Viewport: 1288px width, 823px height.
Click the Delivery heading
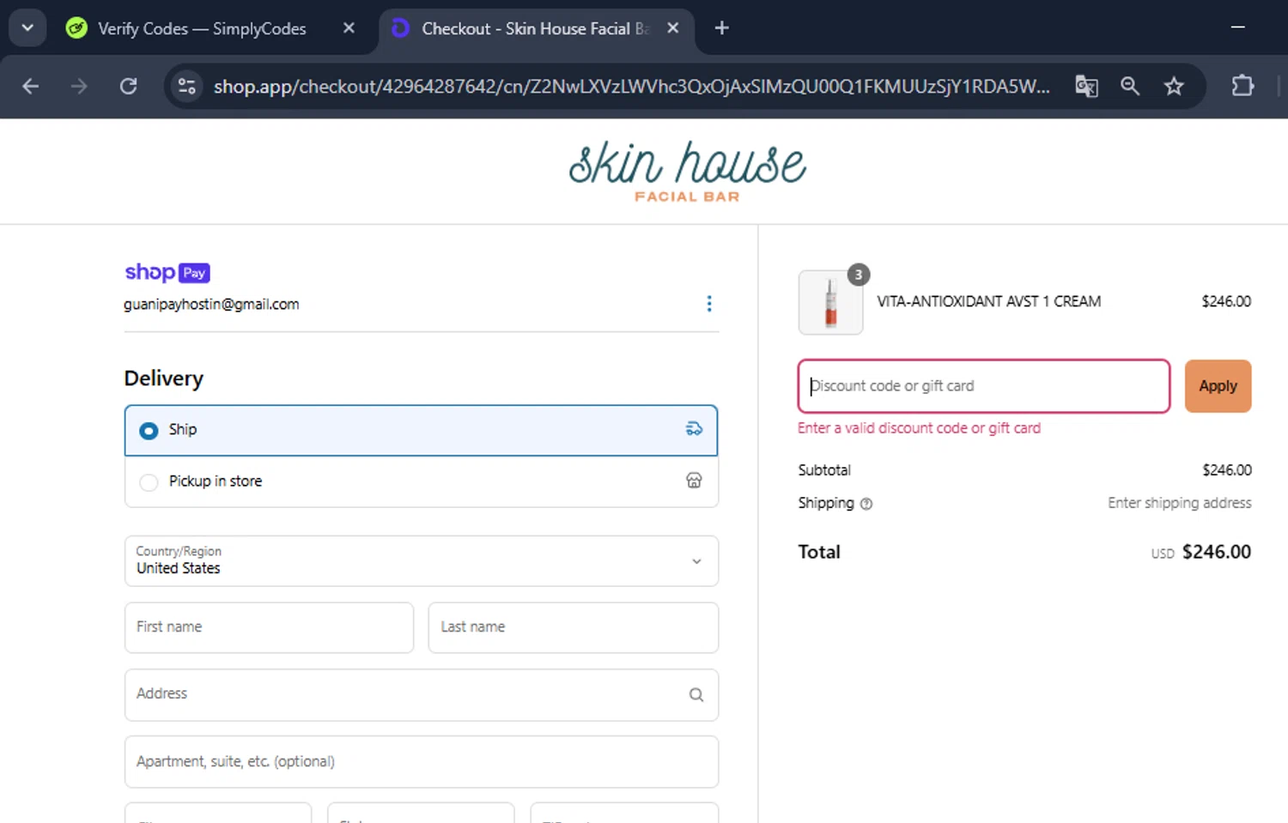(x=164, y=378)
